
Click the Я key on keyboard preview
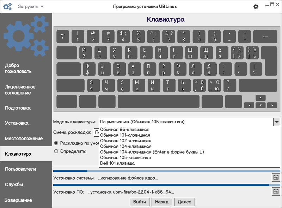(93, 85)
